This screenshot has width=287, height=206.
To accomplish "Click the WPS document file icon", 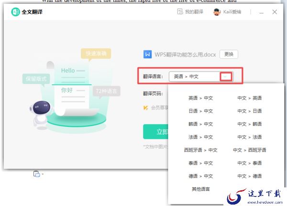I will [x=147, y=54].
